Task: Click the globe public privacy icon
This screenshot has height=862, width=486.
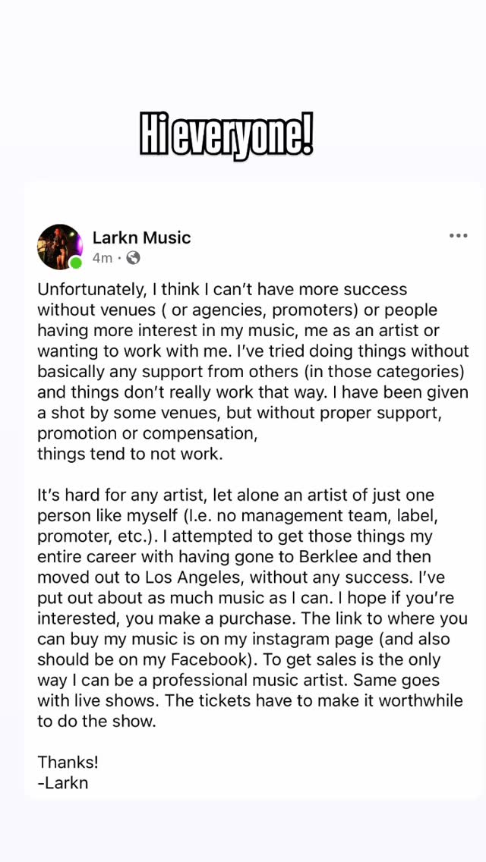Action: click(x=133, y=258)
